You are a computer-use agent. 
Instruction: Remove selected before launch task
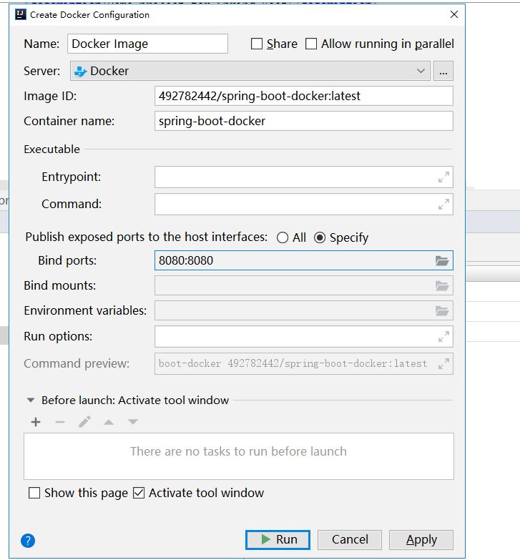coord(60,422)
